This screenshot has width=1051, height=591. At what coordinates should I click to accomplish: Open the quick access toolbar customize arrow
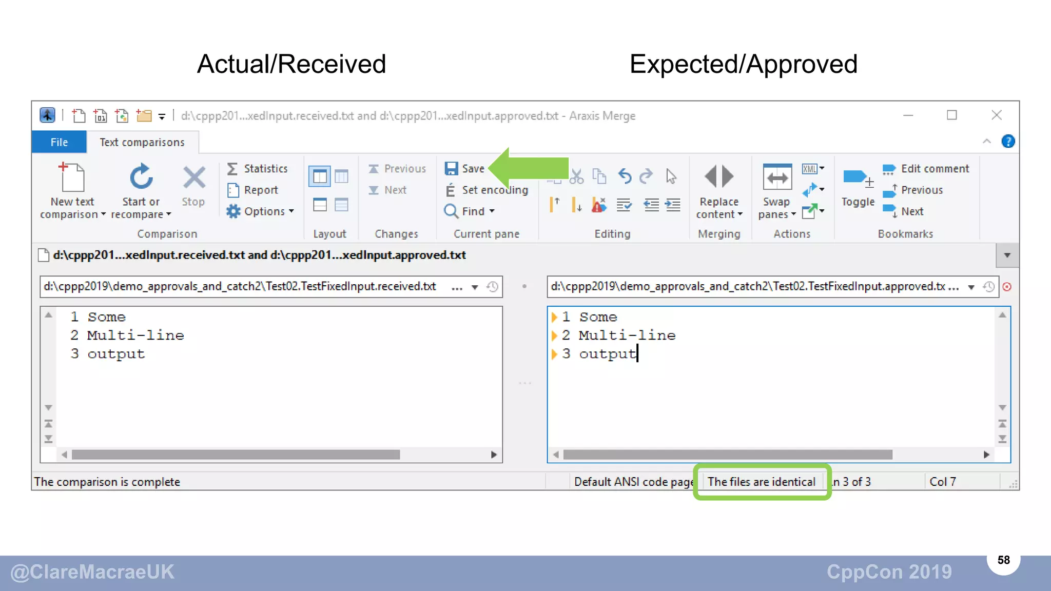coord(162,116)
